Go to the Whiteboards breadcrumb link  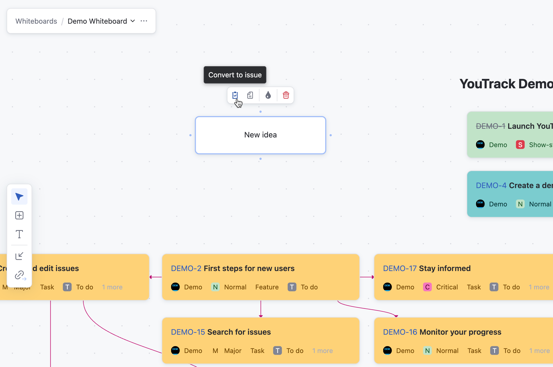pyautogui.click(x=36, y=21)
